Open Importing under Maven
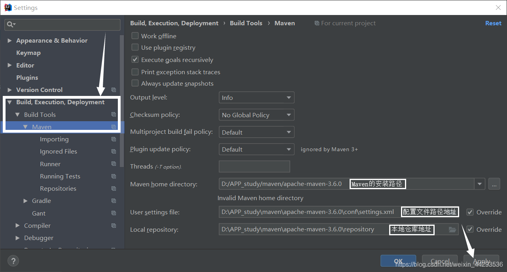 tap(54, 139)
